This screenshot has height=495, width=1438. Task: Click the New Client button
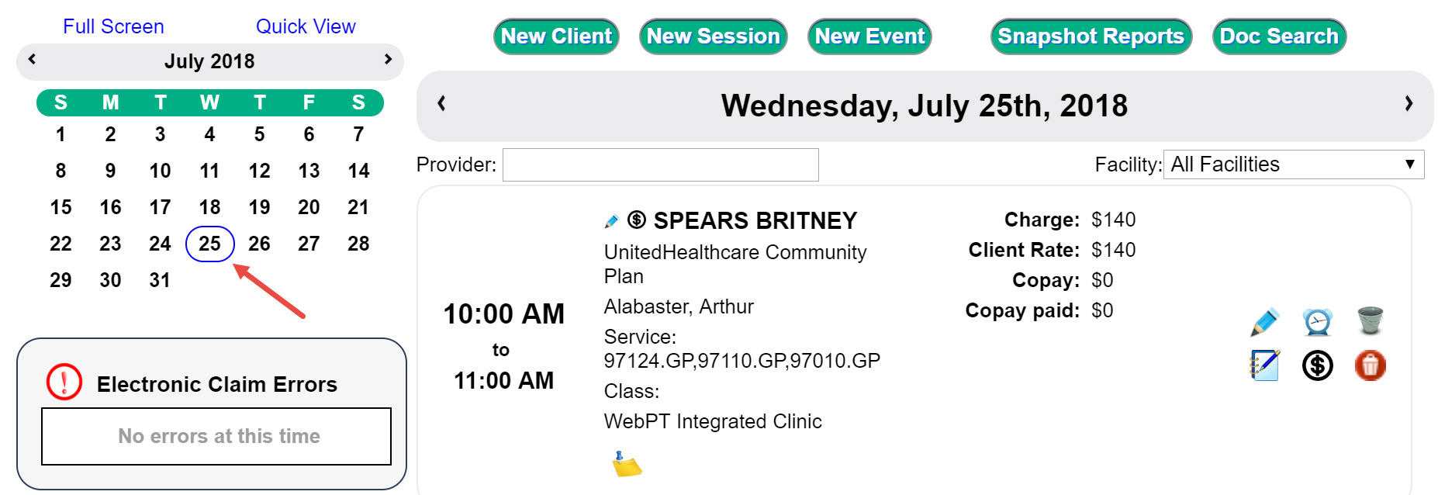click(556, 36)
